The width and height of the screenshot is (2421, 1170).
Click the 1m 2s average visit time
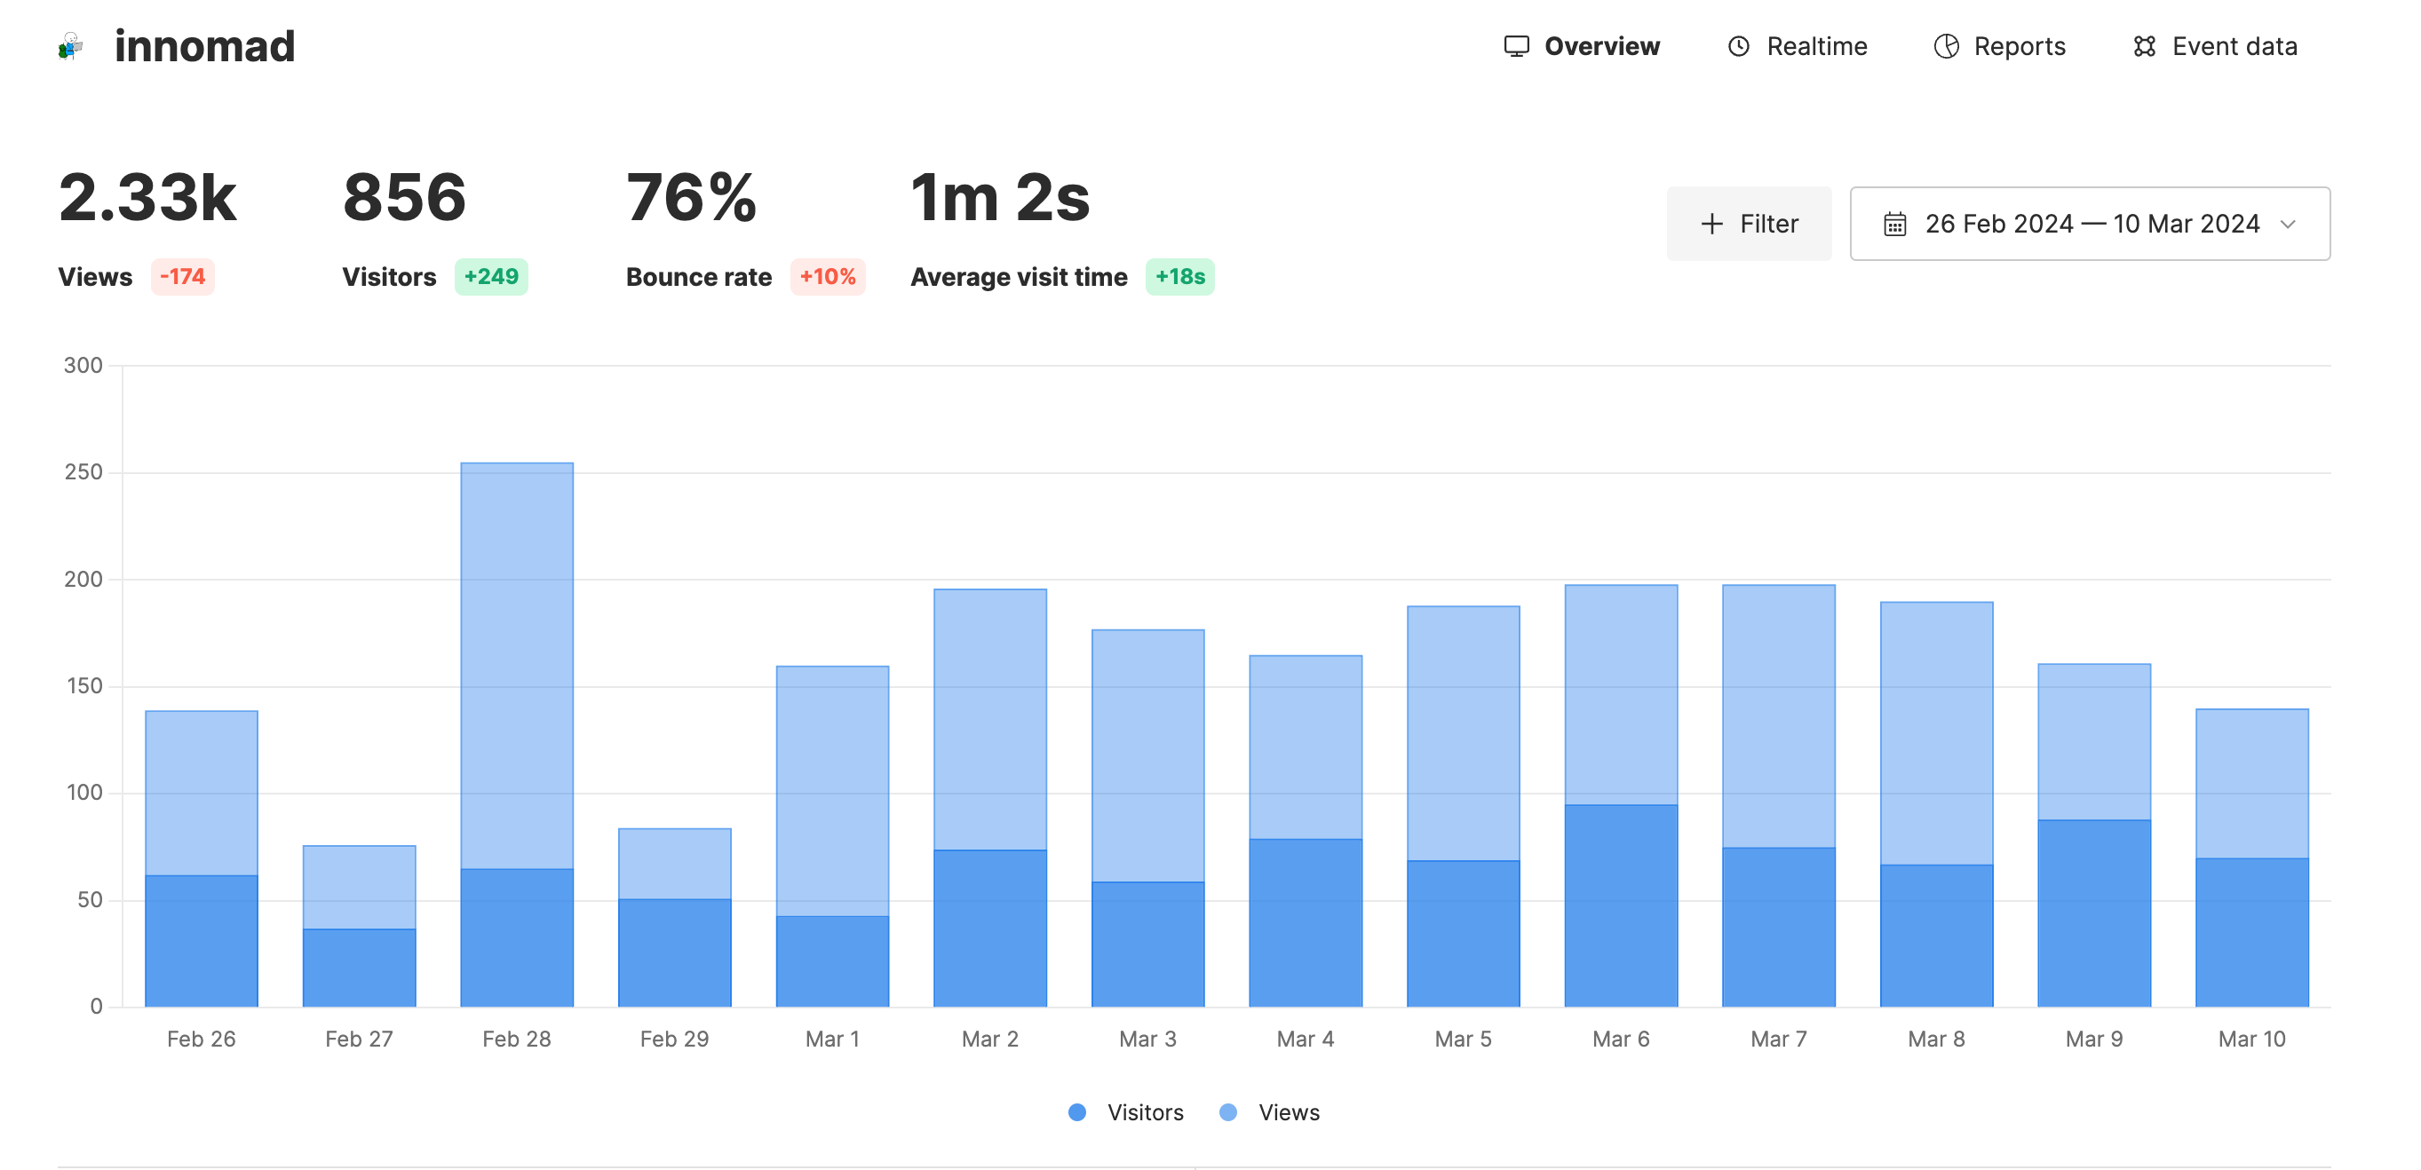tap(1000, 197)
